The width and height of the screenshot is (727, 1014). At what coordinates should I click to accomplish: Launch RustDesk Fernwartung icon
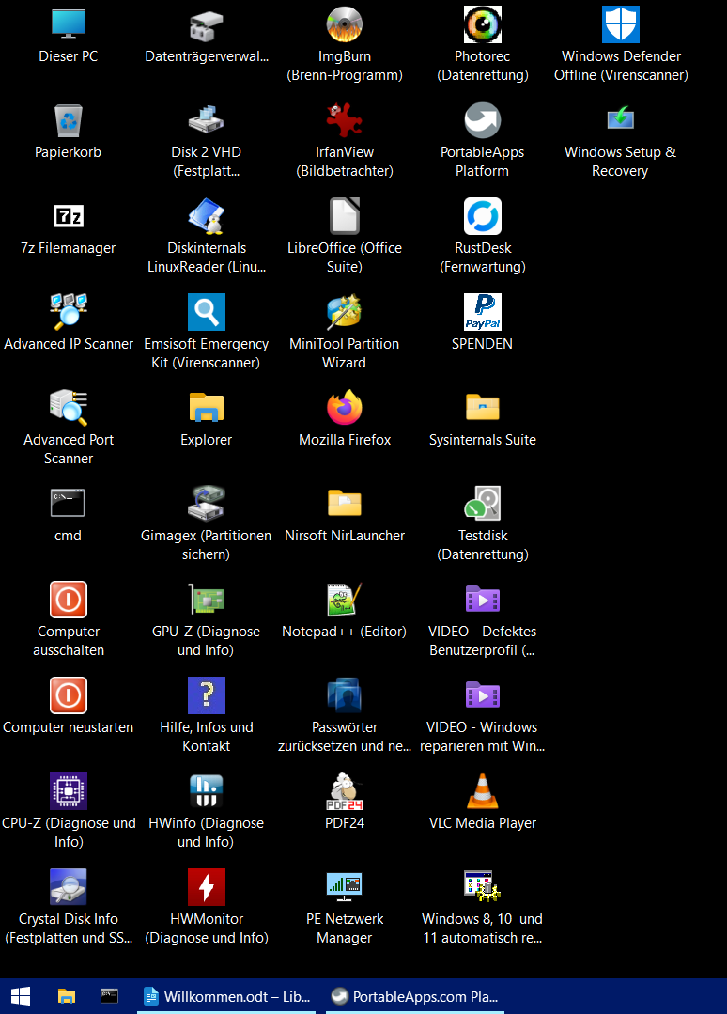pos(483,216)
